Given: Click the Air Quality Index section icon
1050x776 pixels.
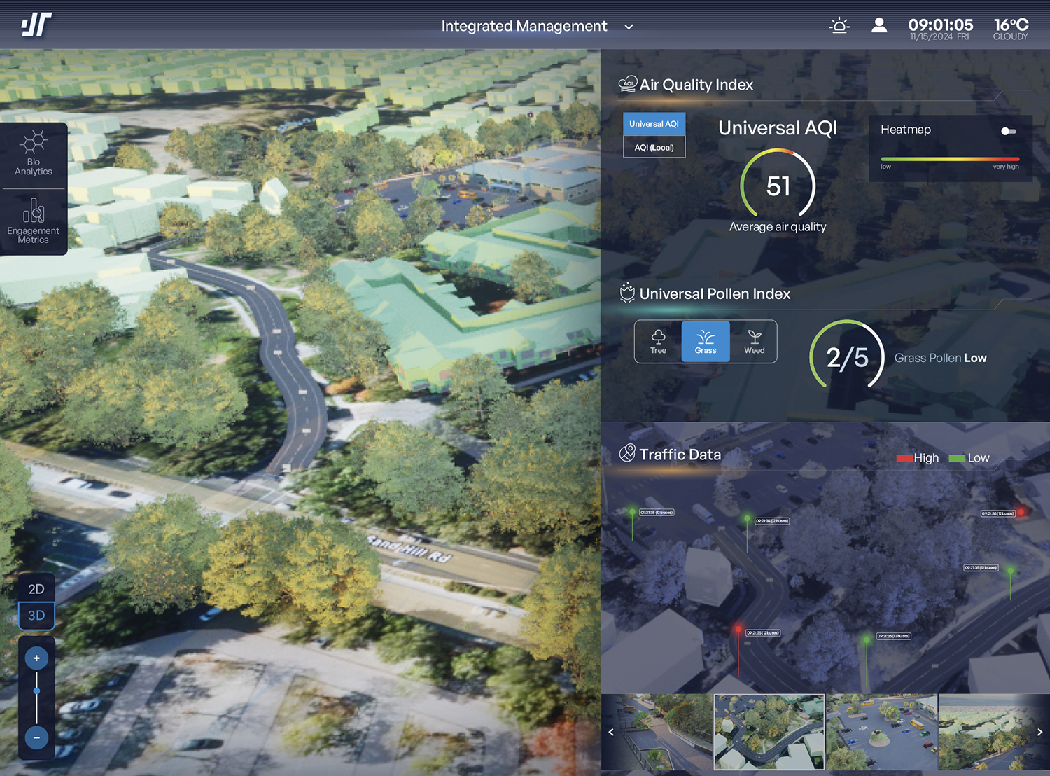Looking at the screenshot, I should click(x=628, y=83).
